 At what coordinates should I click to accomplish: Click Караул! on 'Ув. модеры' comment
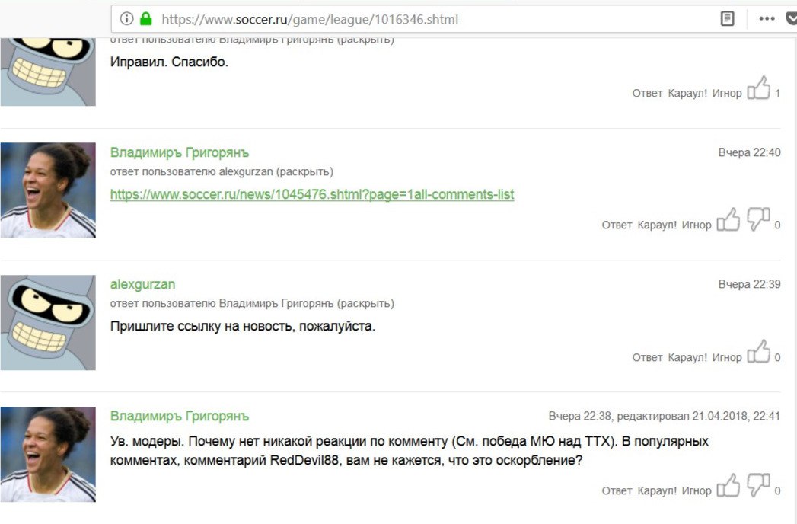pos(657,491)
